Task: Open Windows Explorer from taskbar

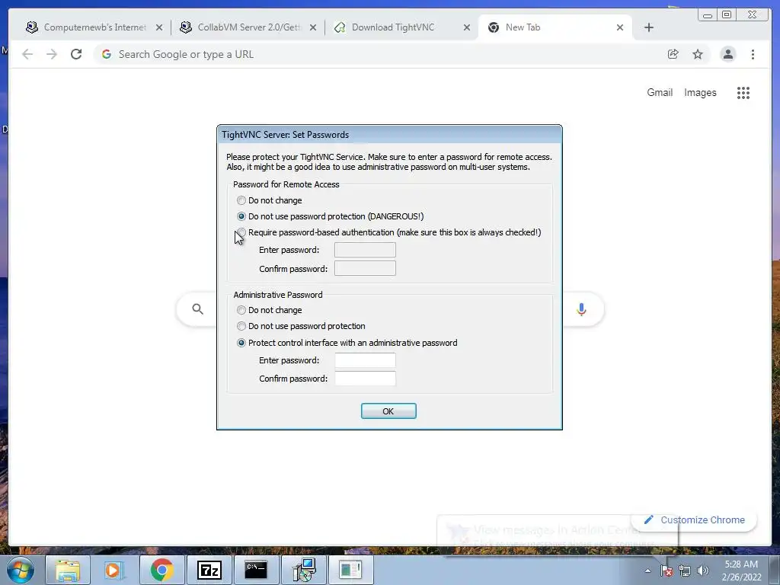Action: pos(68,570)
